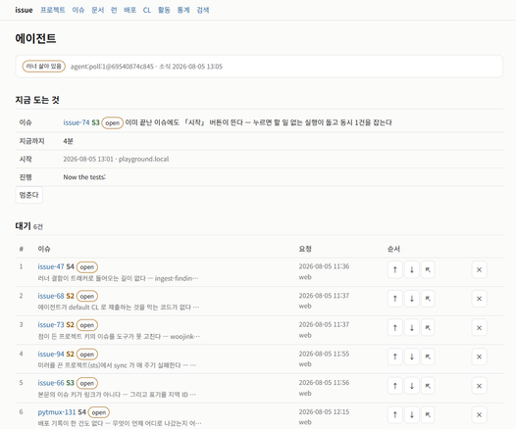The width and height of the screenshot is (516, 429).
Task: Send issue-94 to top of queue
Action: coord(428,357)
